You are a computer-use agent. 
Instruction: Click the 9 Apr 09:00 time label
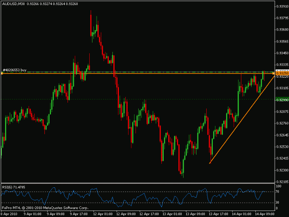coord(55,214)
